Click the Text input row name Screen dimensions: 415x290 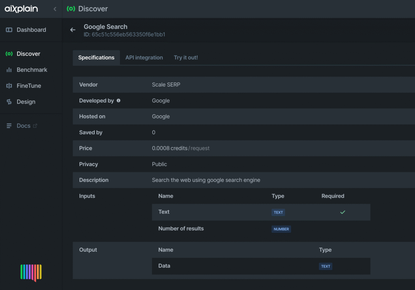(164, 212)
